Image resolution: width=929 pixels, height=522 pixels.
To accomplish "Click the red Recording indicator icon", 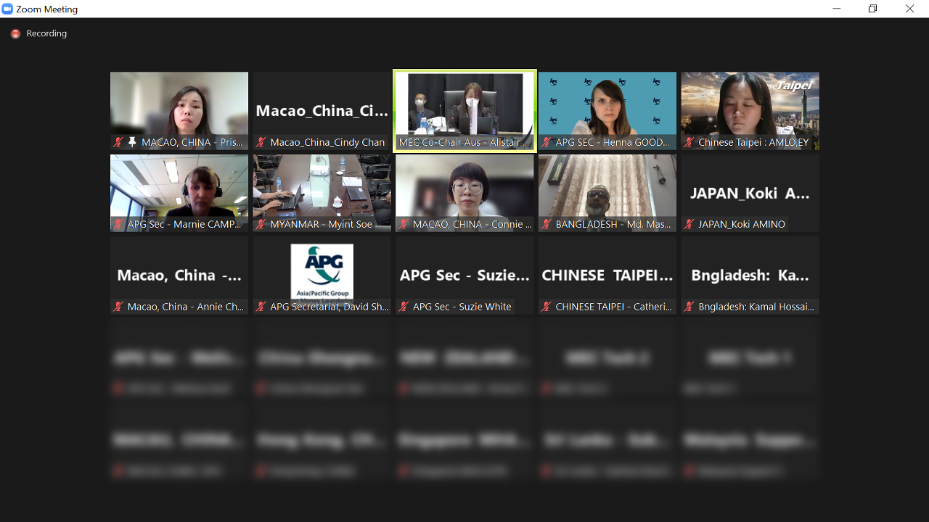I will tap(15, 34).
